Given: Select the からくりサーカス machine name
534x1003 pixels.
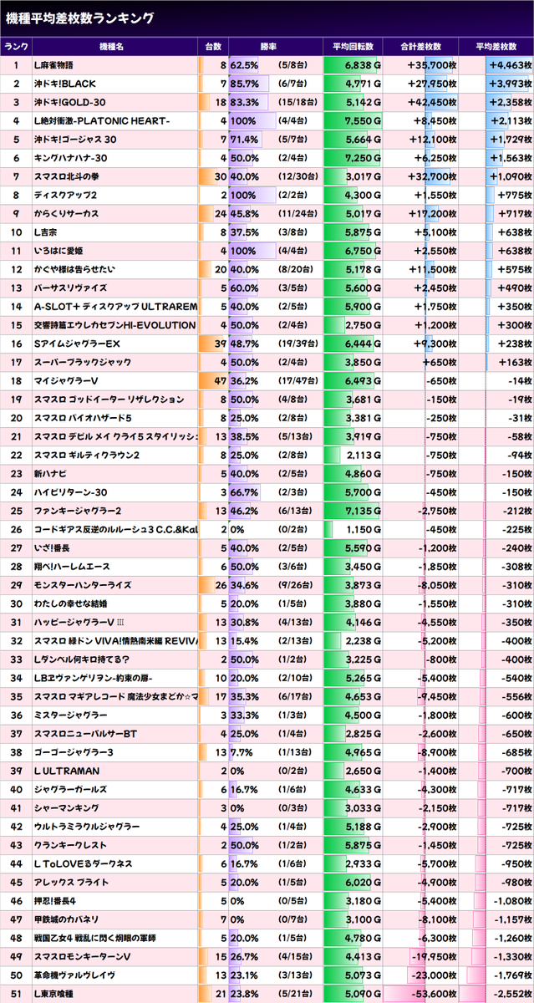Looking at the screenshot, I should tap(66, 213).
